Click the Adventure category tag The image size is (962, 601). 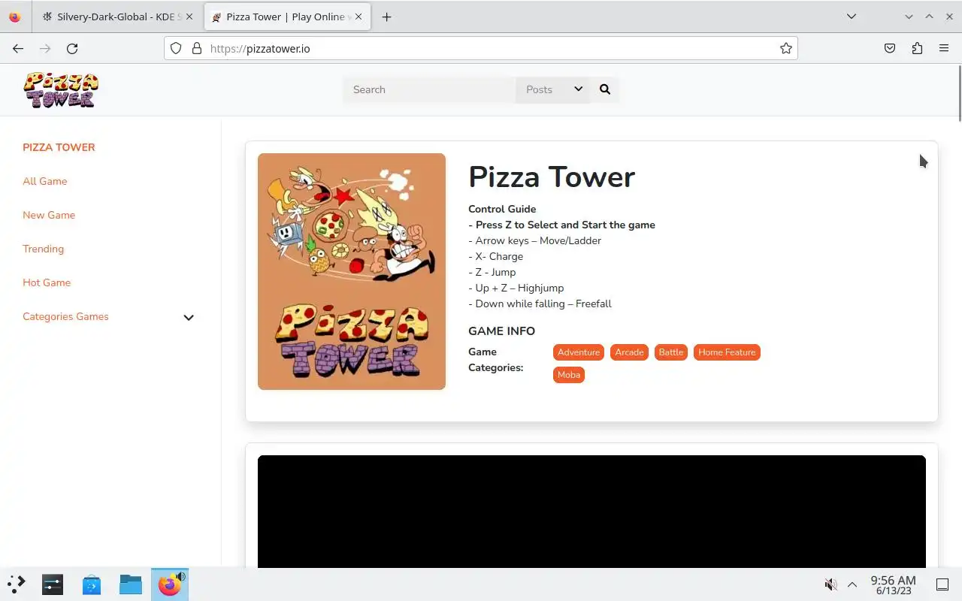579,352
